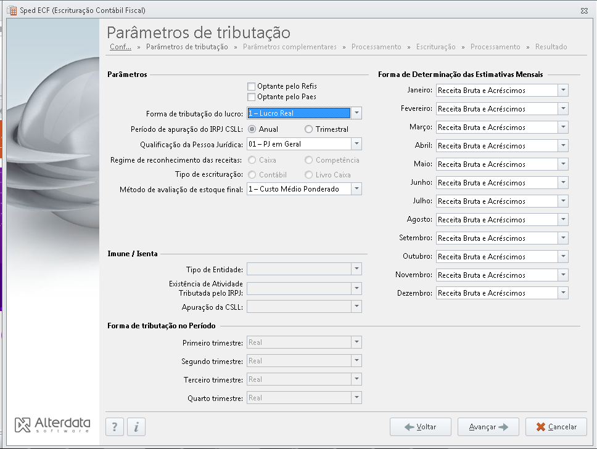Go to Conf... breadcrumb step
Image resolution: width=597 pixels, height=449 pixels.
120,47
